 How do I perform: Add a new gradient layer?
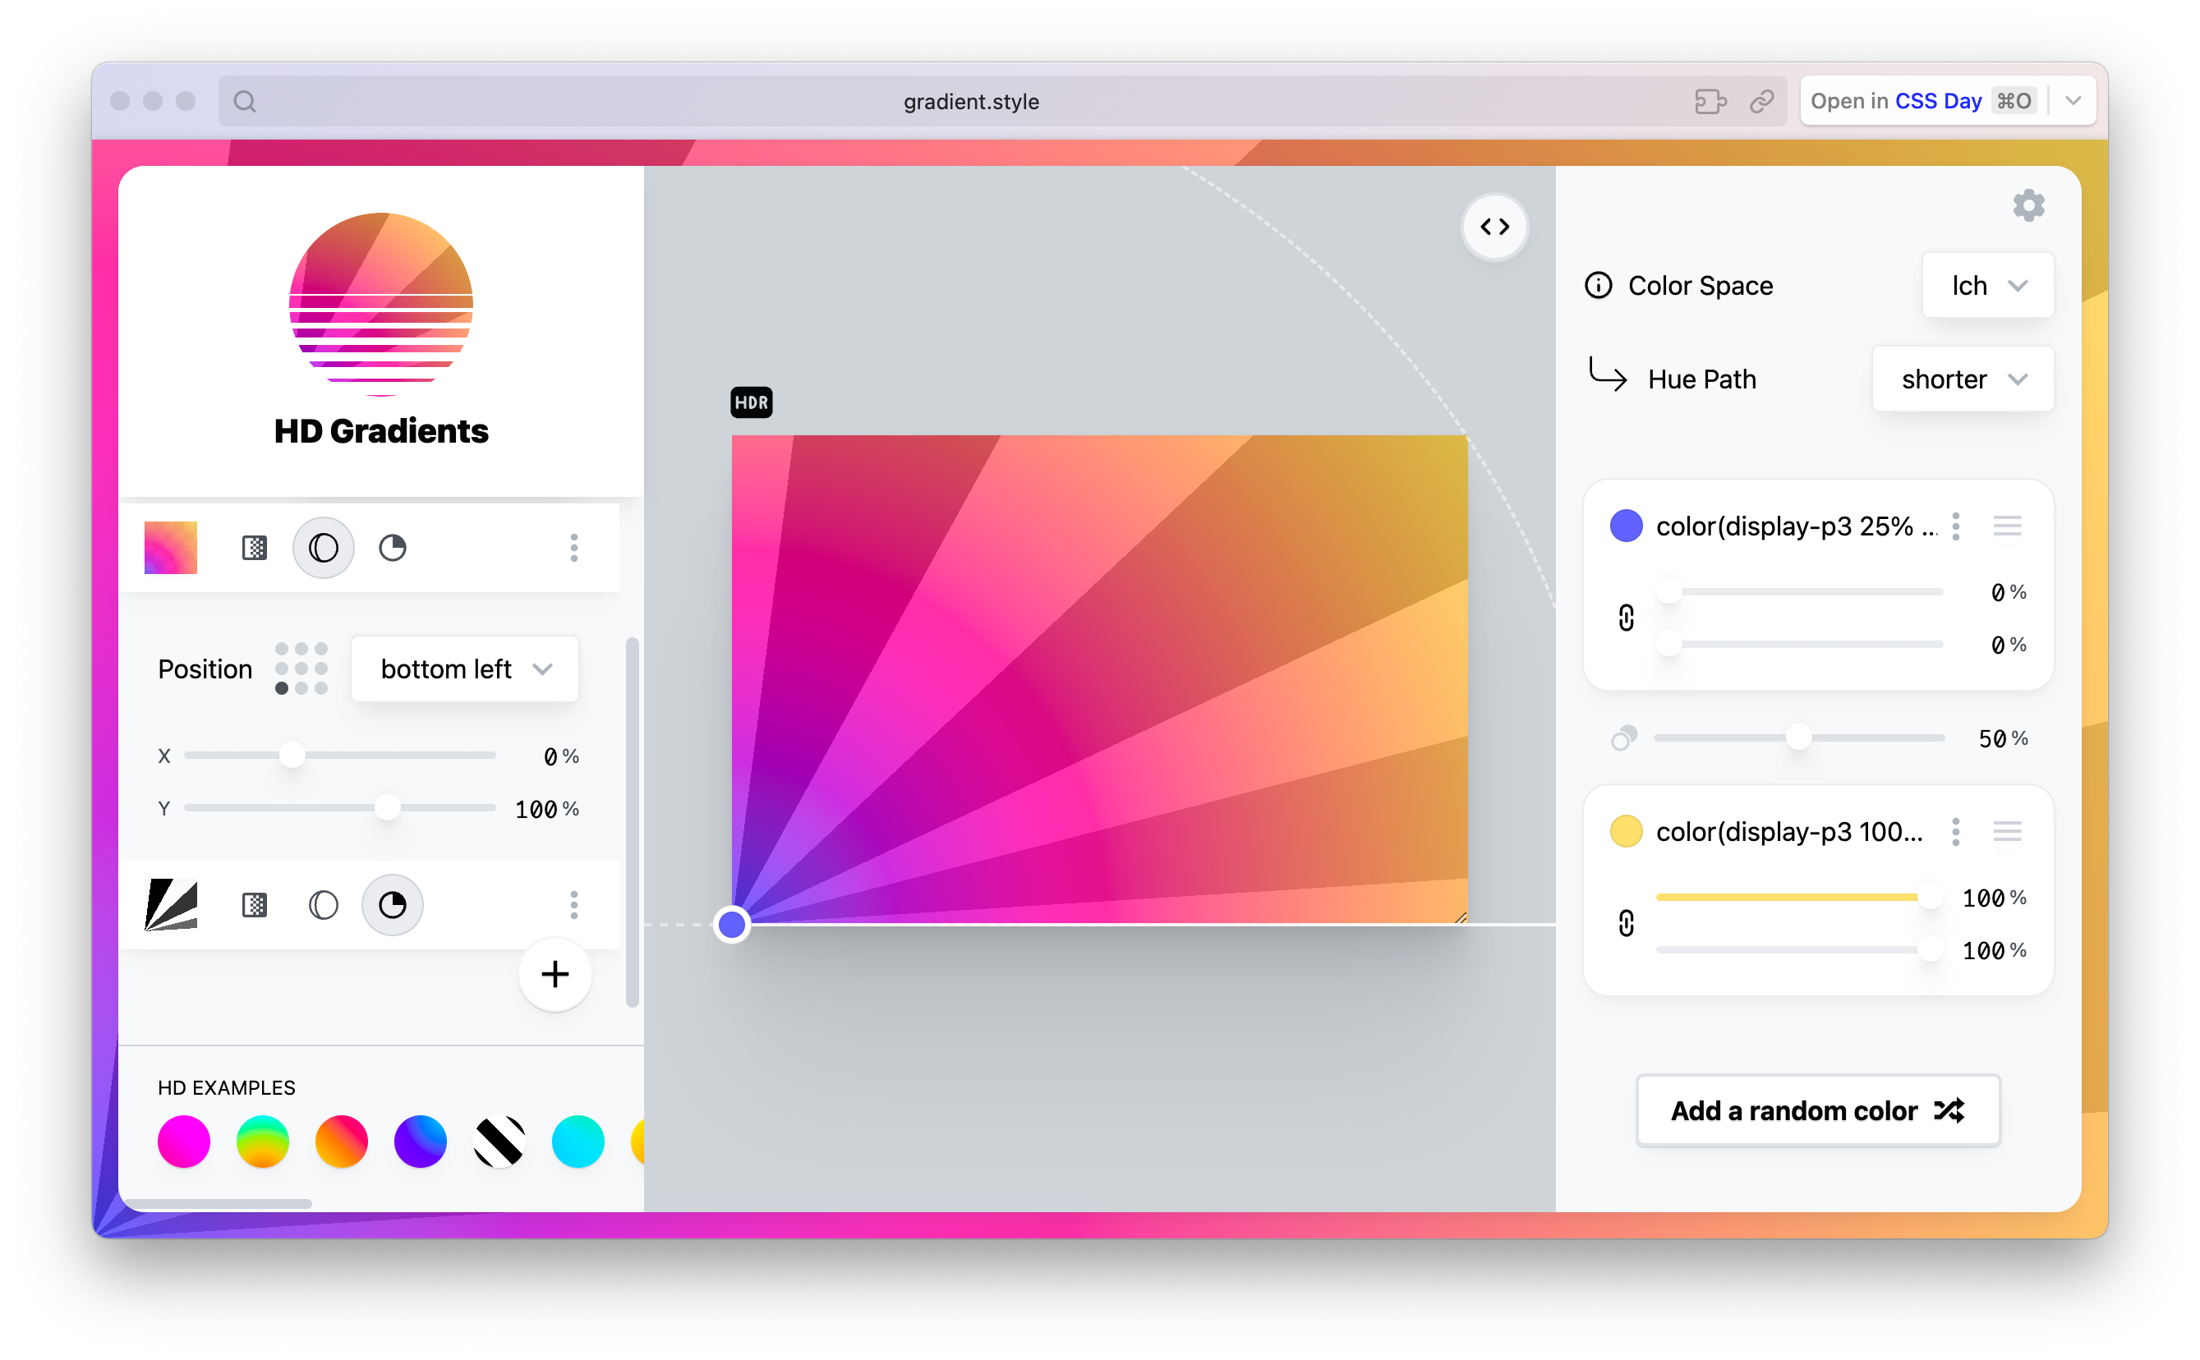[555, 974]
